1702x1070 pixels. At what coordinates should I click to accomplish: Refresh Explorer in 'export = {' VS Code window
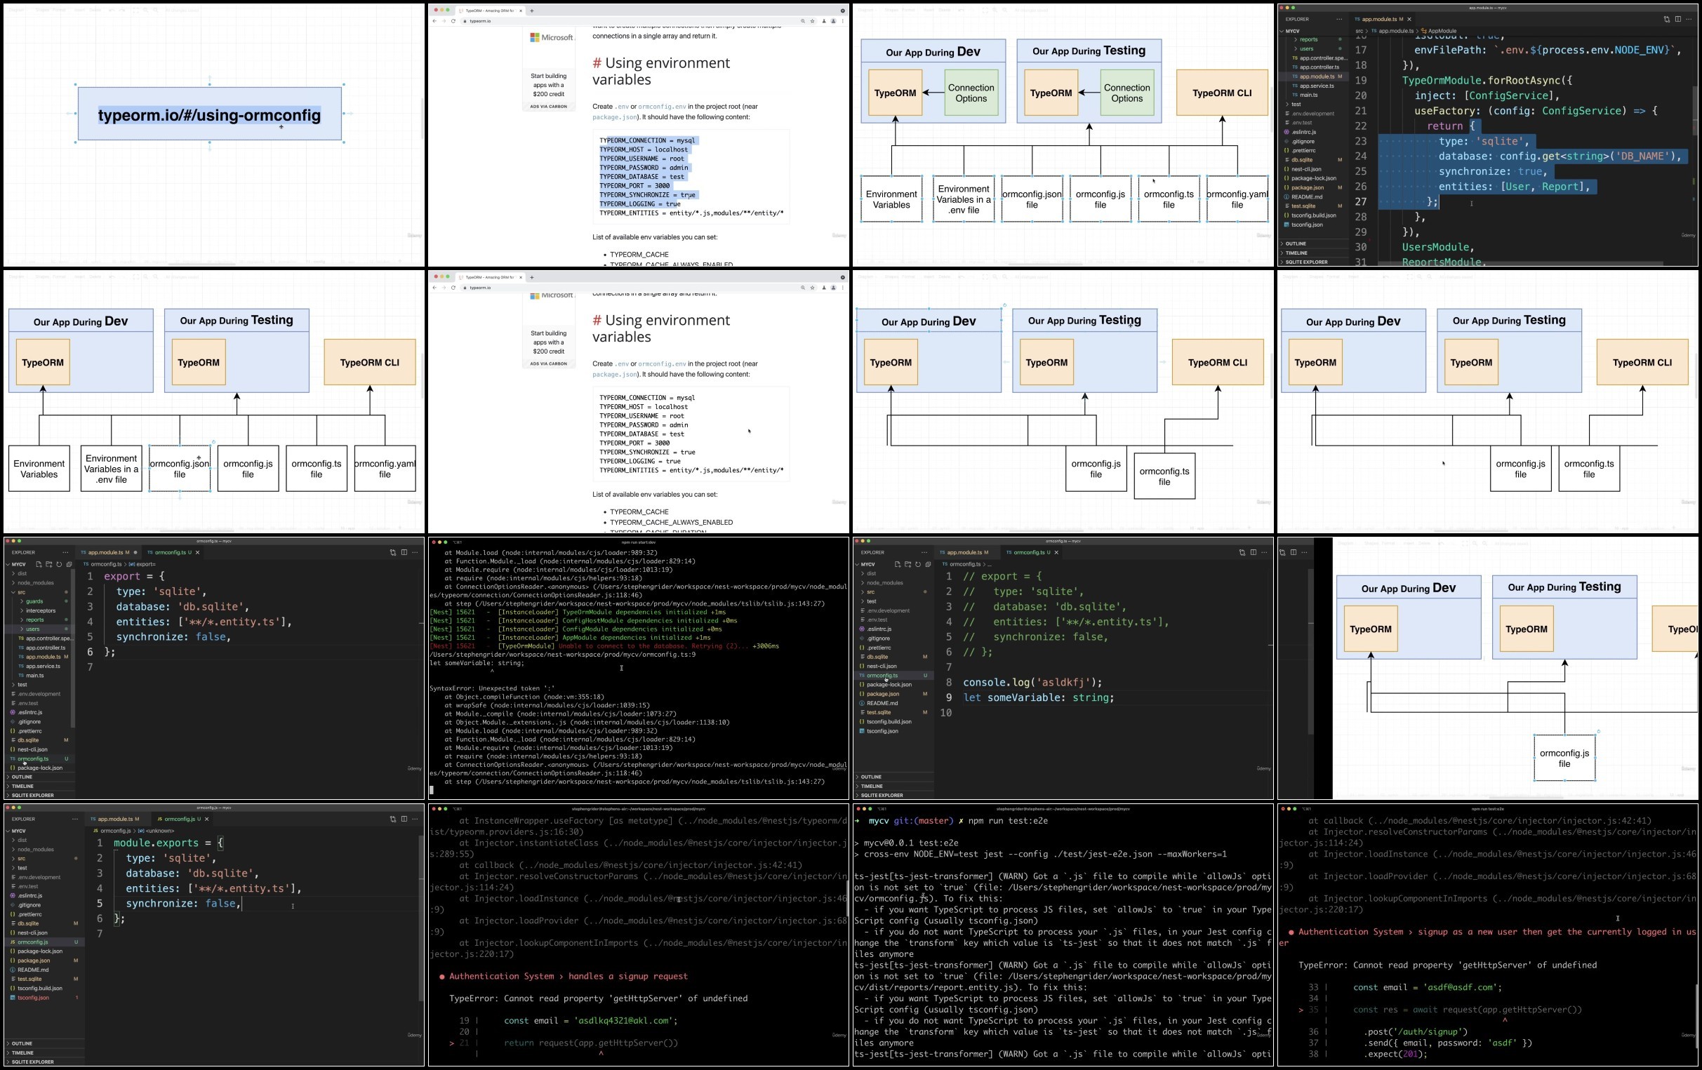59,564
